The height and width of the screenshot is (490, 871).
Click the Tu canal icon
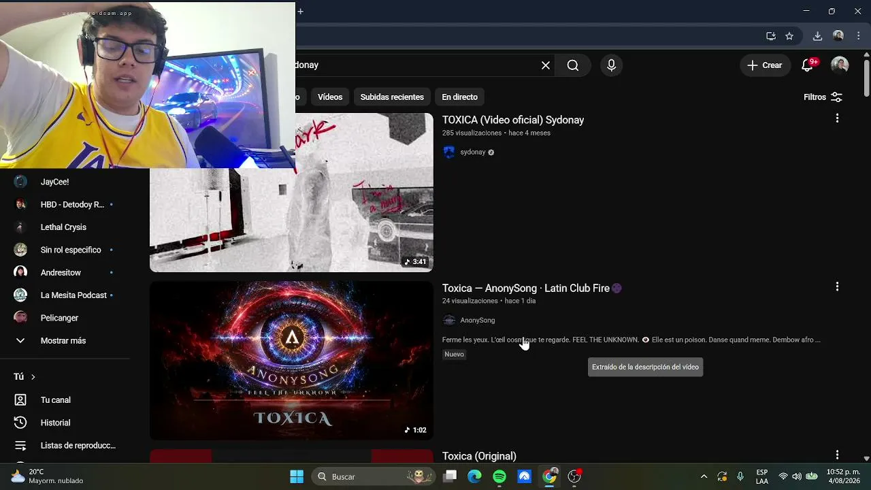[x=20, y=400]
